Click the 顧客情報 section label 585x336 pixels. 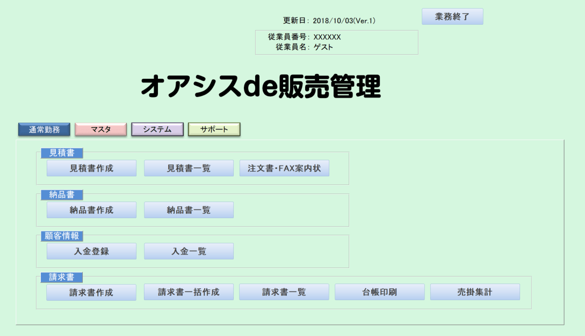(x=62, y=236)
